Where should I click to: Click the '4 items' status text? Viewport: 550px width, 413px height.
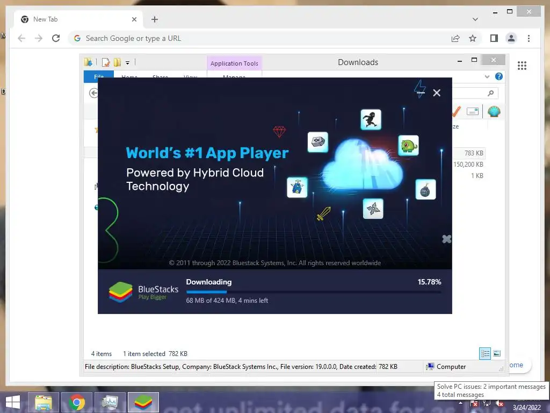pos(102,354)
